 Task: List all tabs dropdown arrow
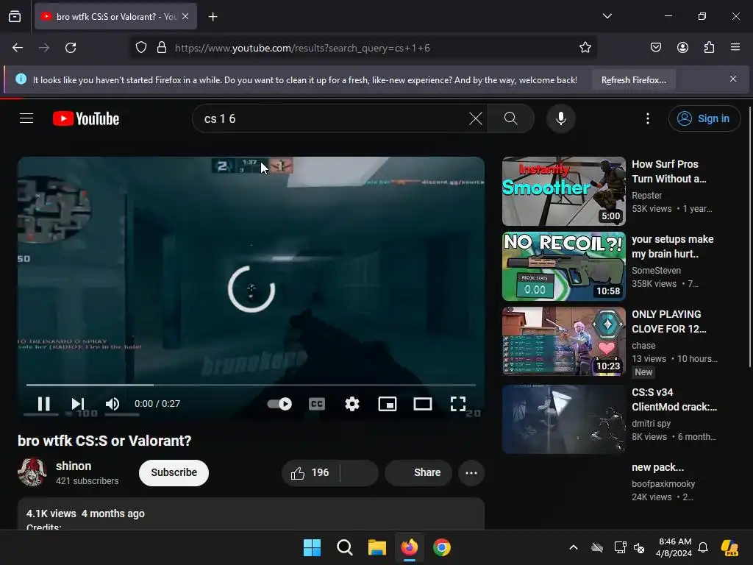click(607, 16)
